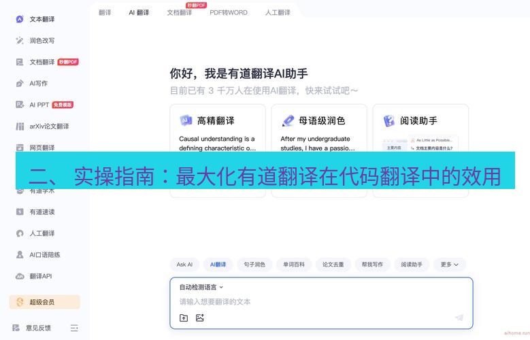Click the 'After my undergraduate' sample text
Screen dimensions: 530x340
[x=316, y=139]
